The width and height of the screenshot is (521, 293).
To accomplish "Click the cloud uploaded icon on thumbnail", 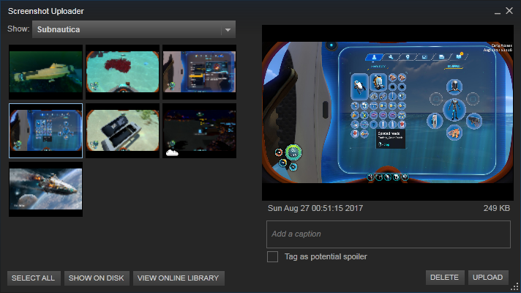I will tap(172, 152).
